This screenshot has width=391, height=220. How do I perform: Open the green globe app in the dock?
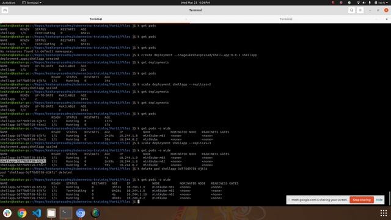95,213
